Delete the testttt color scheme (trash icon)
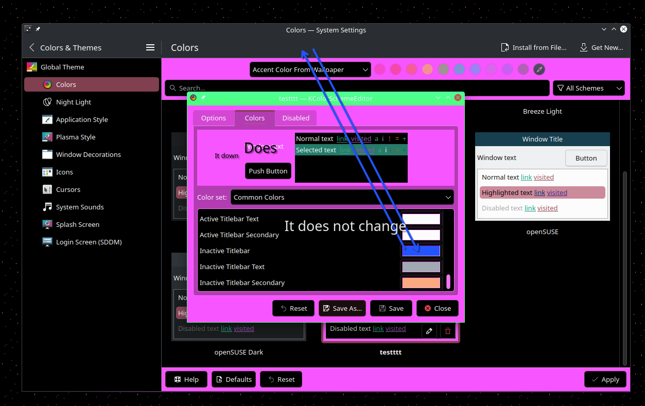The height and width of the screenshot is (406, 645). pos(448,331)
